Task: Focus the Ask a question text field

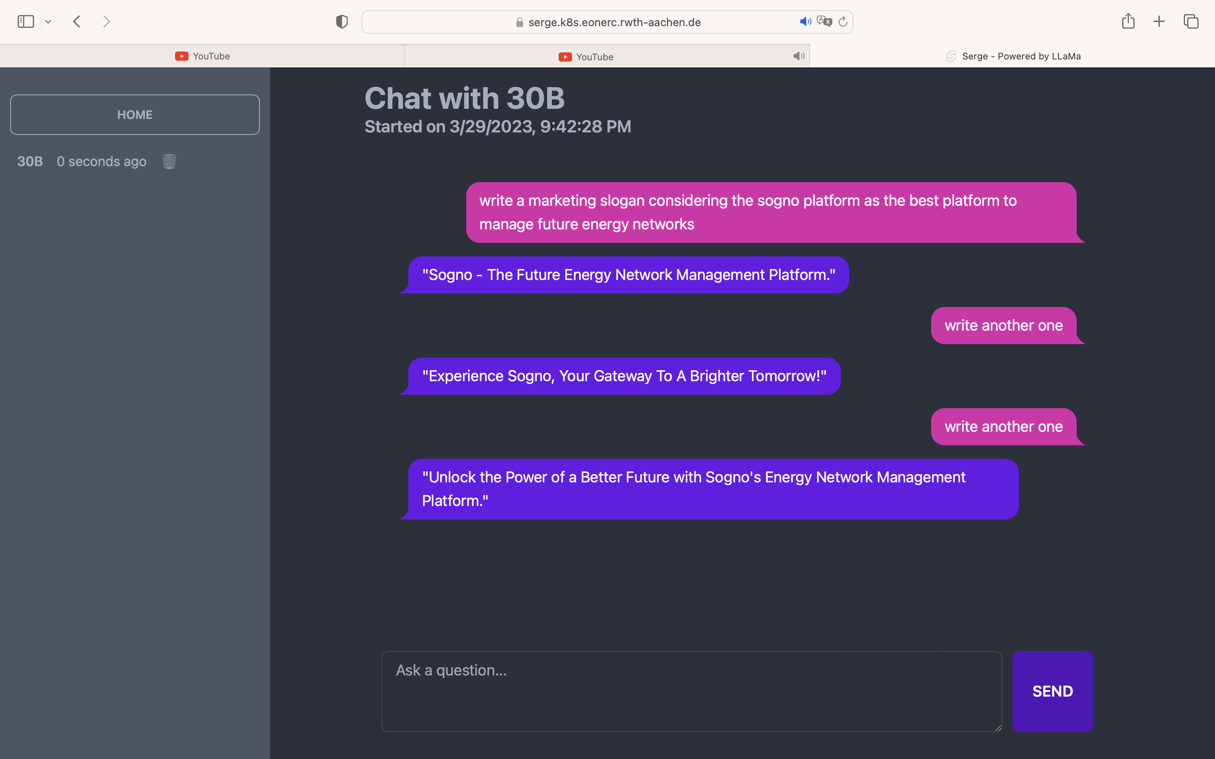Action: click(691, 691)
